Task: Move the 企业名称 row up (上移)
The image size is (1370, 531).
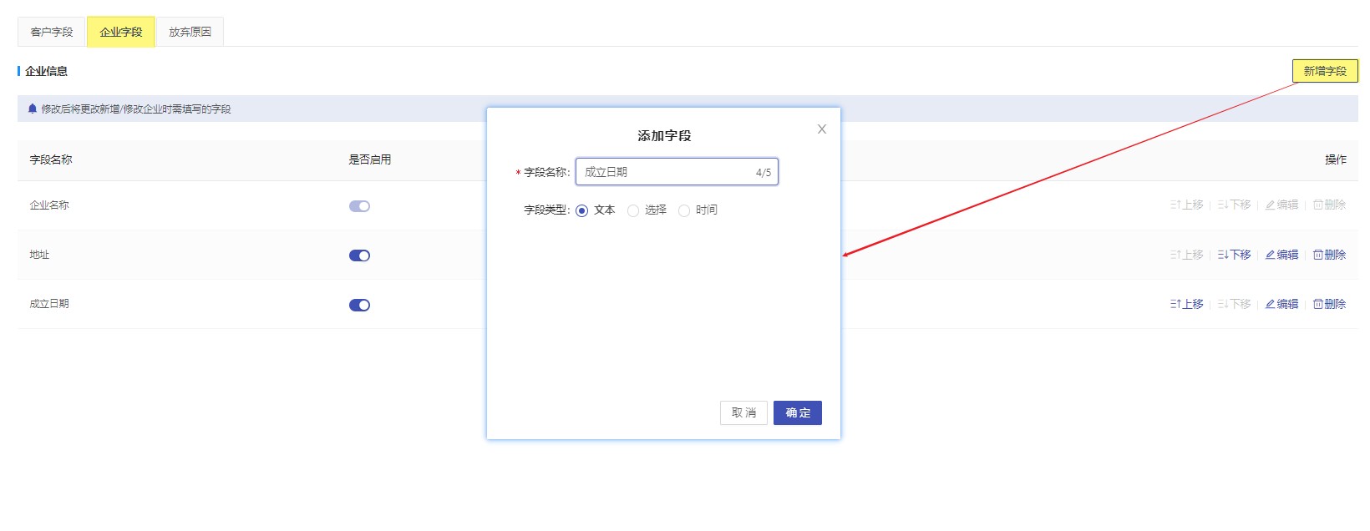Action: pyautogui.click(x=1186, y=205)
